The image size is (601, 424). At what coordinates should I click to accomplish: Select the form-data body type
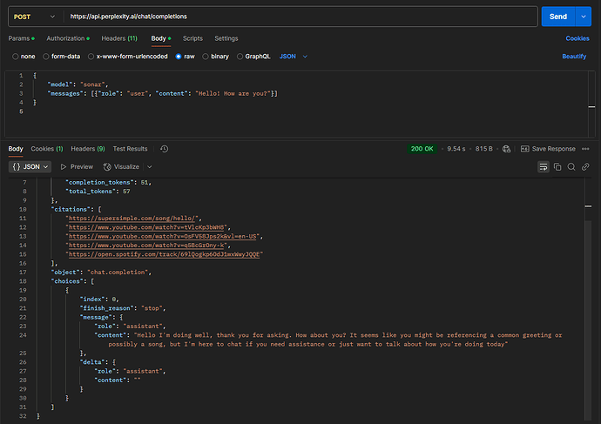61,57
